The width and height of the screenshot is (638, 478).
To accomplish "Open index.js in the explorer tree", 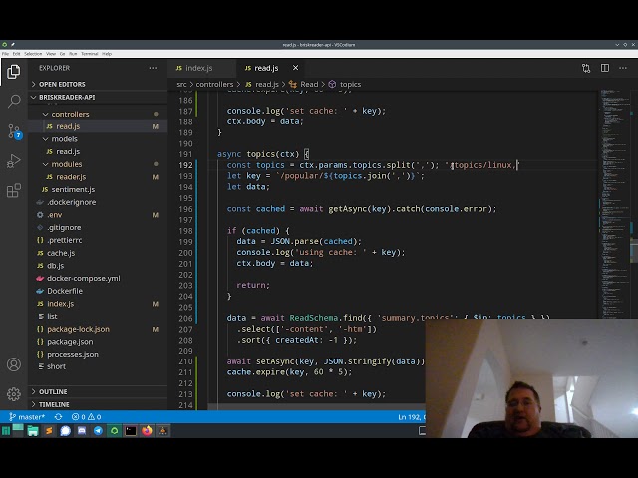I will (x=60, y=303).
